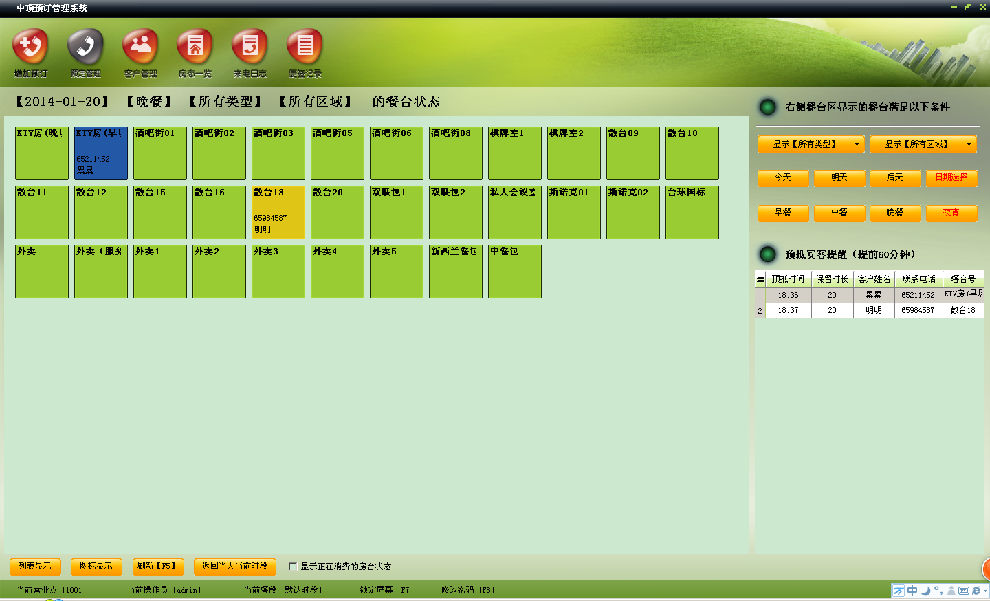Enable 显示正在消费的房台状态 checkbox

(293, 567)
